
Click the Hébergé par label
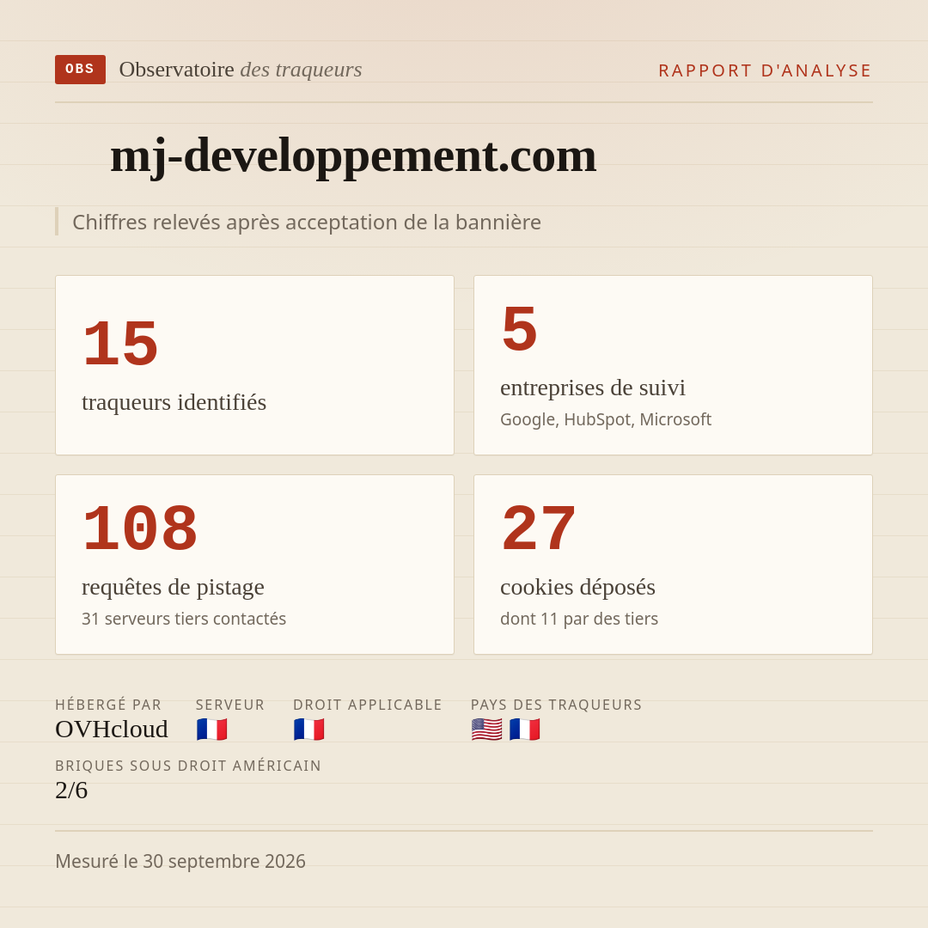108,705
